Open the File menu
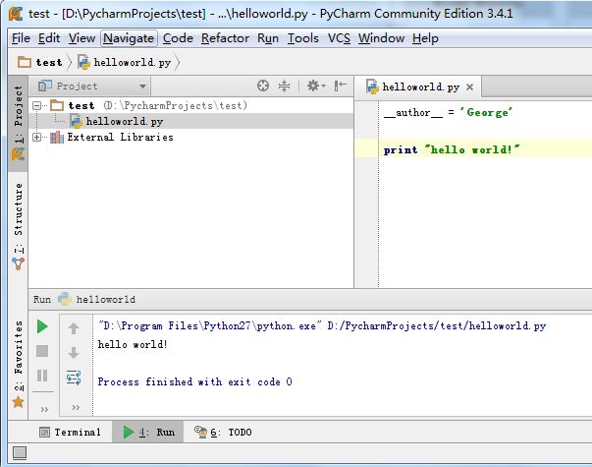 [x=21, y=38]
